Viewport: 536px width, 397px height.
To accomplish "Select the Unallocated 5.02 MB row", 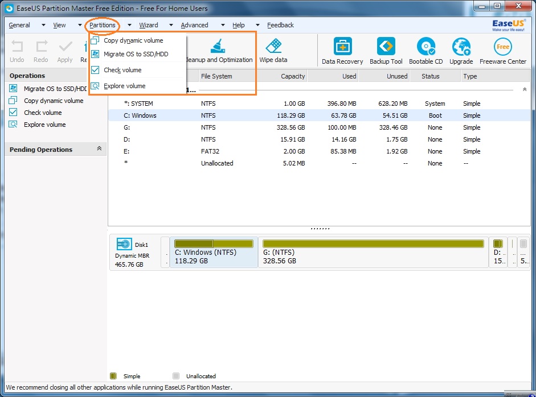I will click(x=320, y=163).
